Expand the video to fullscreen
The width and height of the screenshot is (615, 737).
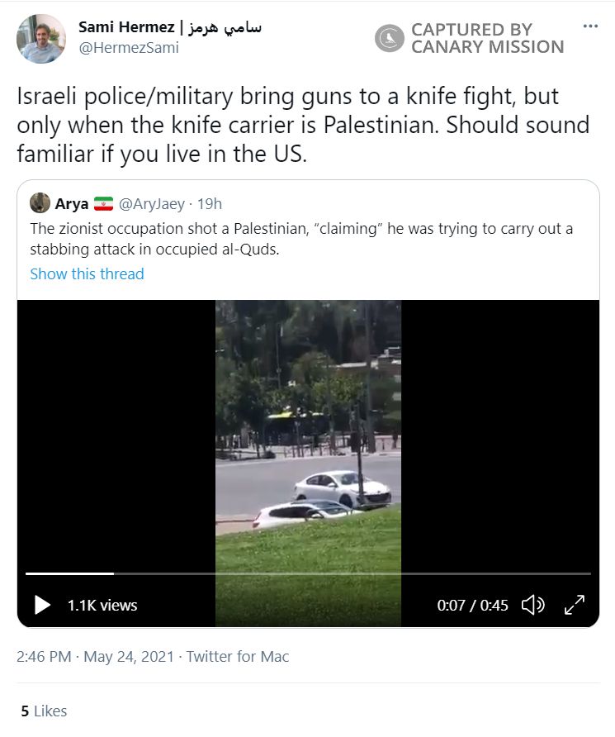(x=575, y=605)
